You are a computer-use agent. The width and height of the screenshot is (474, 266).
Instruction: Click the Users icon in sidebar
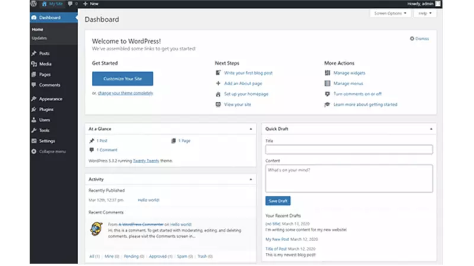pos(34,120)
